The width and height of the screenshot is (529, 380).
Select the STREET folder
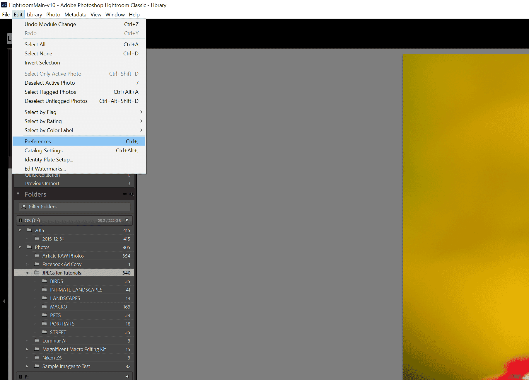tap(58, 332)
